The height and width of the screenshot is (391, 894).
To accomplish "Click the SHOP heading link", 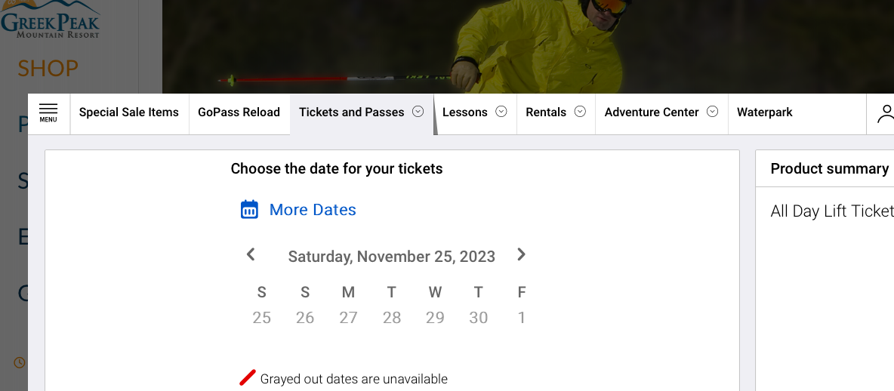I will click(x=48, y=69).
